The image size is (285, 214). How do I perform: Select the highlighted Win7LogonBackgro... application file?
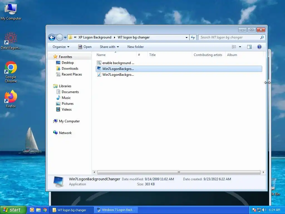[179, 69]
